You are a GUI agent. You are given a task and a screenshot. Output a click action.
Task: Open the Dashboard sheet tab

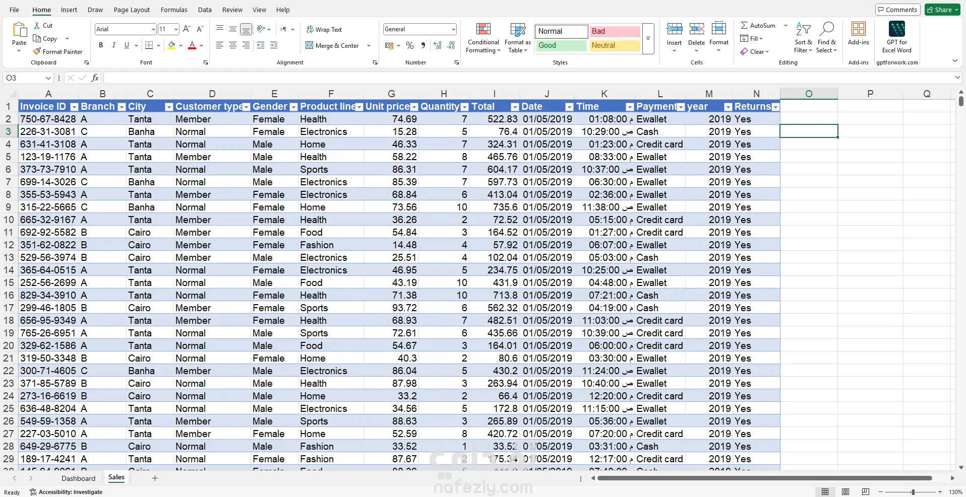78,478
